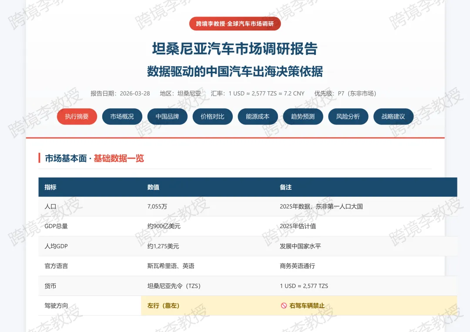
Task: Click the 数值 column header
Action: 153,187
